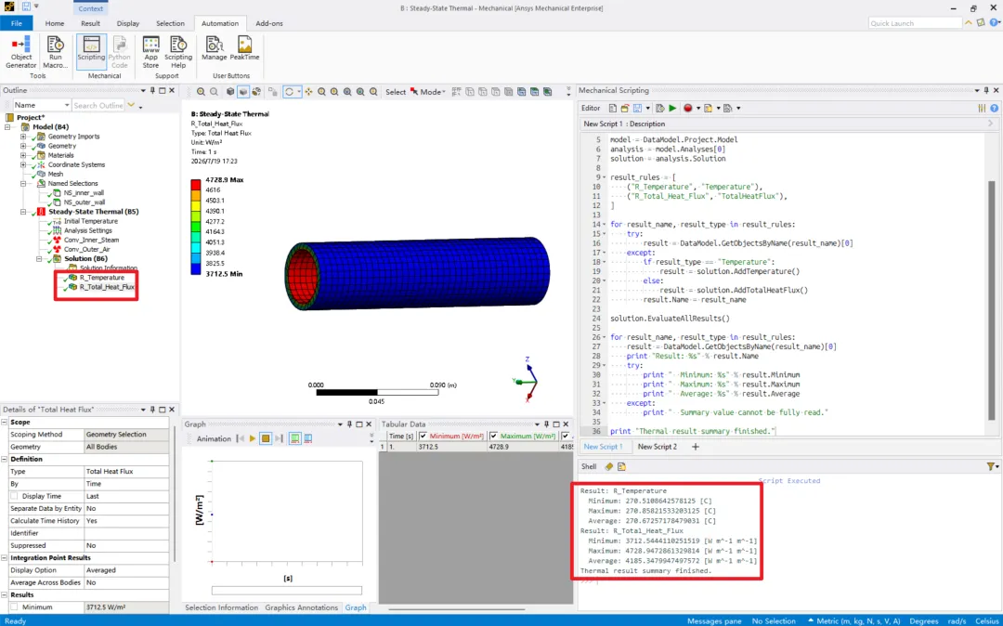Click the PeakTime user button
This screenshot has width=1003, height=626.
244,48
